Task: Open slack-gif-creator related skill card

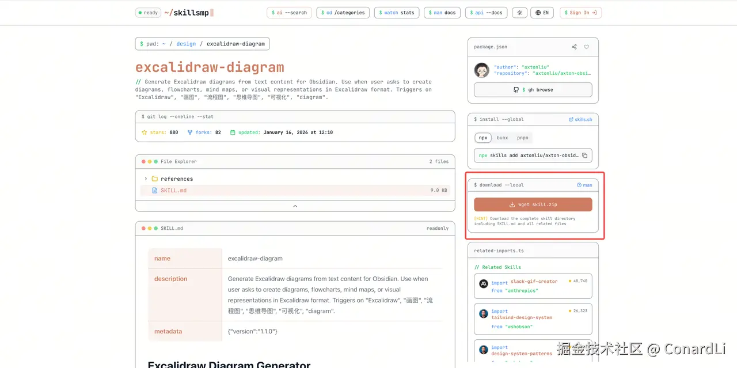Action: coord(533,286)
